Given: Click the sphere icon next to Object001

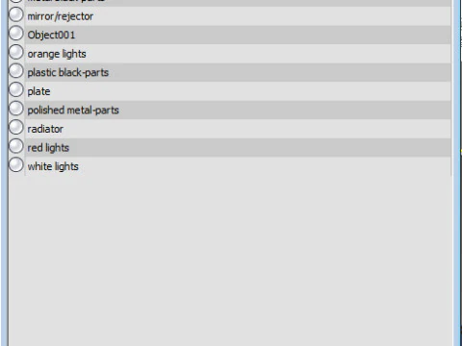Looking at the screenshot, I should tap(16, 34).
